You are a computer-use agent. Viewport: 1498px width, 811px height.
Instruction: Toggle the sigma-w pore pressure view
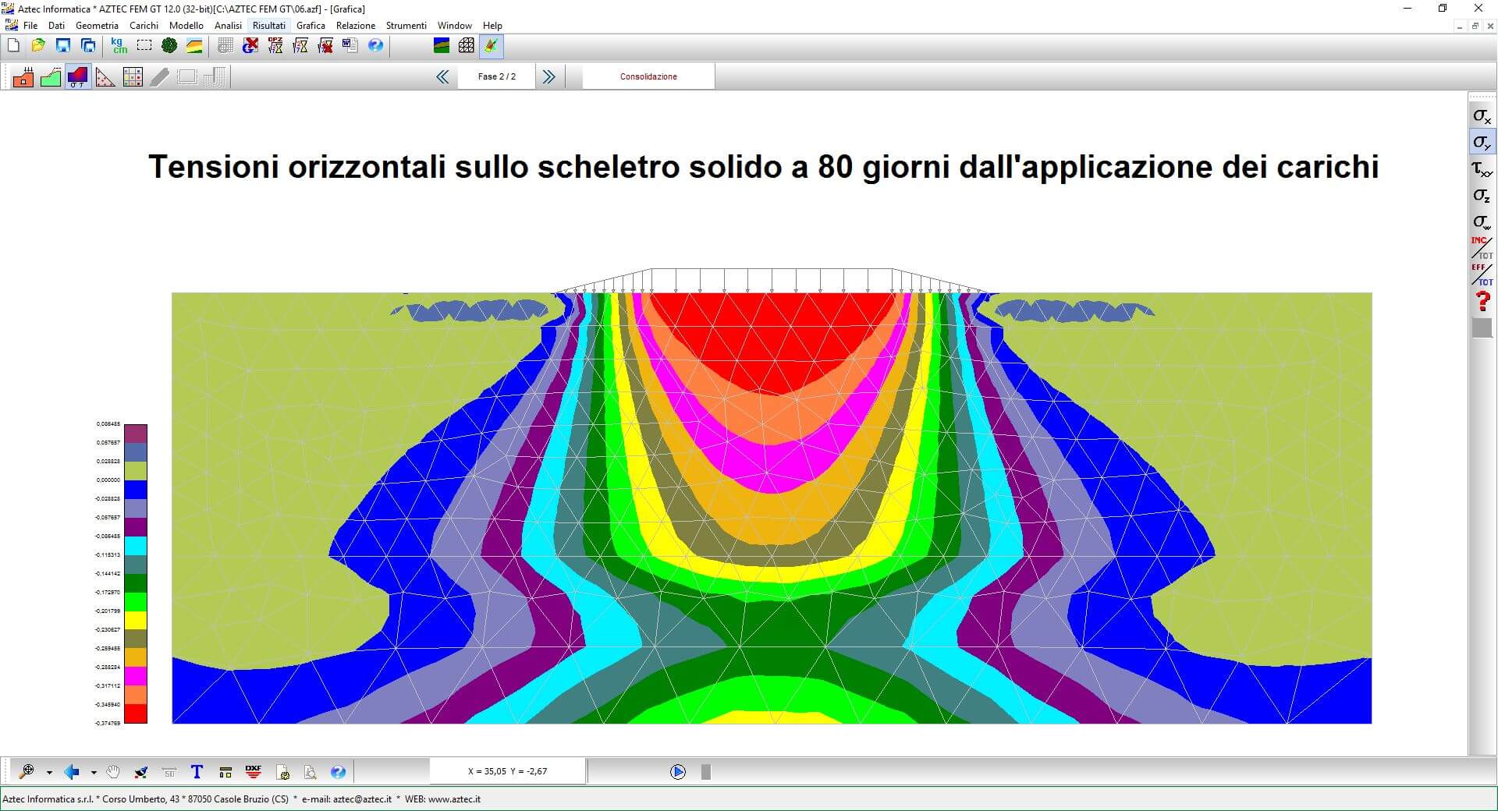click(1481, 222)
